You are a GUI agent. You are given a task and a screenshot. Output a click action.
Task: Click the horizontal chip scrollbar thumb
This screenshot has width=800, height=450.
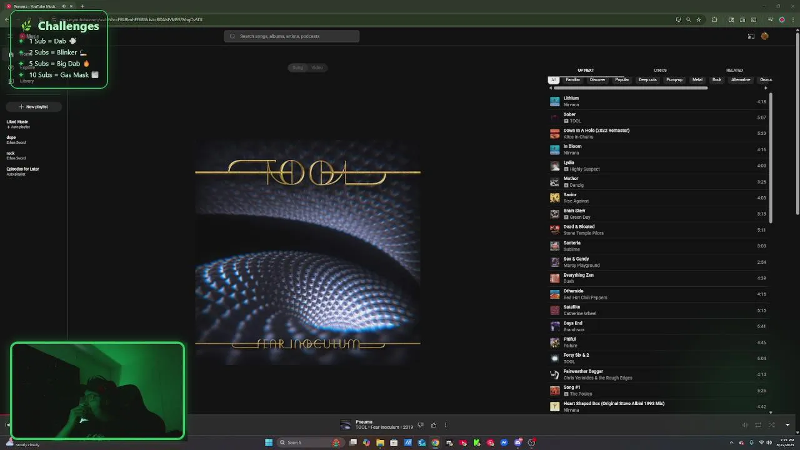(x=630, y=88)
